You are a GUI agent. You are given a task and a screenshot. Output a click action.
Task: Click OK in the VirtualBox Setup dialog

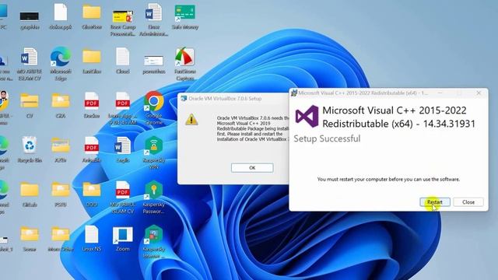pos(252,168)
